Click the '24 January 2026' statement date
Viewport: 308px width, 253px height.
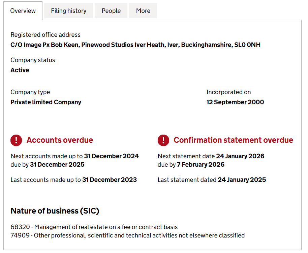click(240, 156)
